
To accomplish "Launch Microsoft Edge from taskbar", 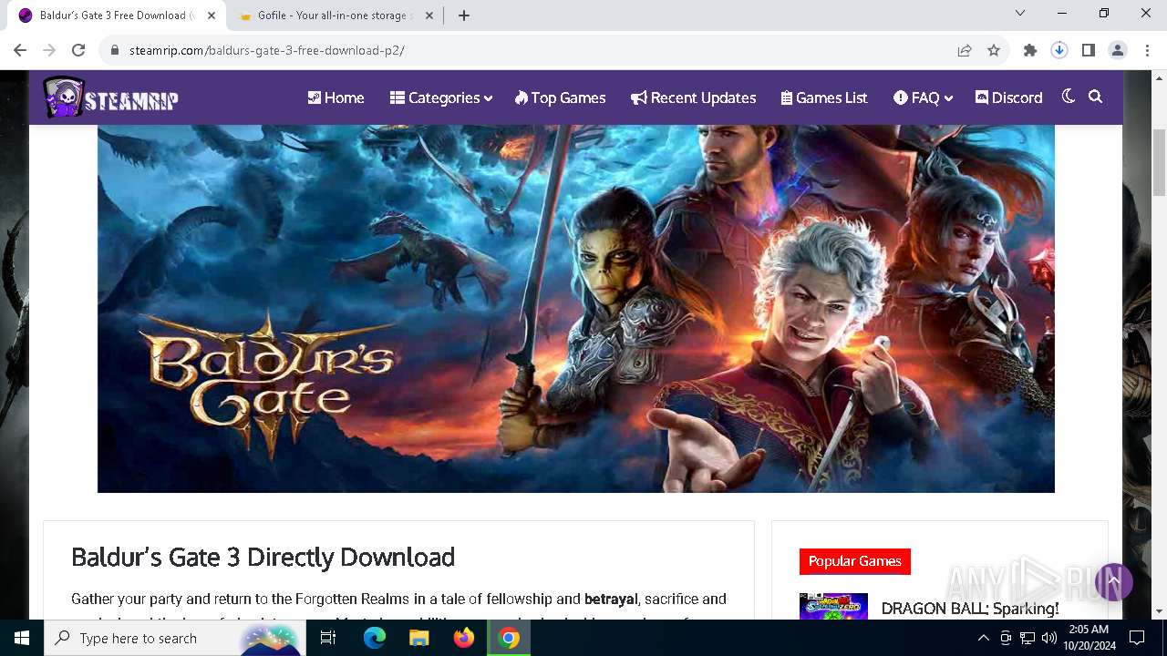I will tap(375, 638).
